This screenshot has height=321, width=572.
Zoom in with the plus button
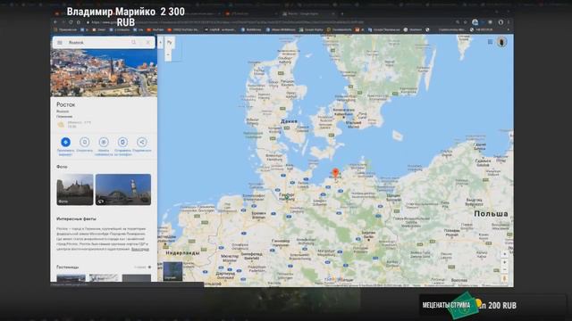(x=505, y=262)
